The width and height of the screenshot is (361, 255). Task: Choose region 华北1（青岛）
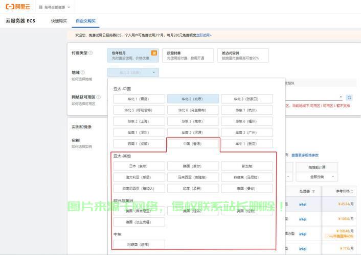tap(139, 99)
